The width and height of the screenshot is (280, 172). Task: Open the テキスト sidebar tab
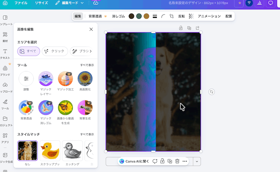(x=5, y=54)
